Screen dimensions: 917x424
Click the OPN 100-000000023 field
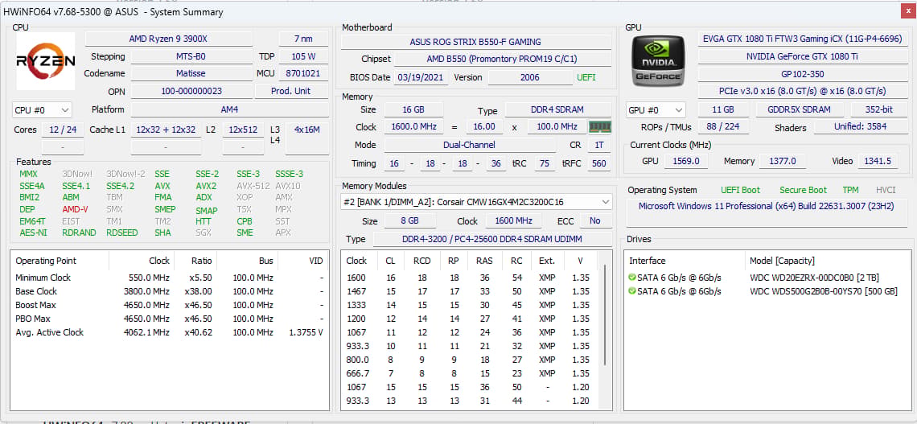coord(191,91)
